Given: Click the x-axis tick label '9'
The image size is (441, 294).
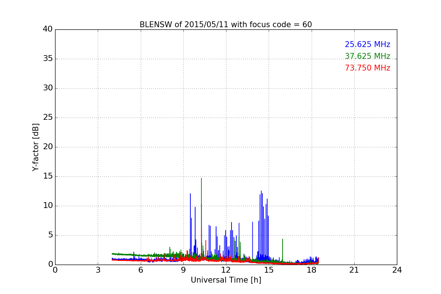Looking at the screenshot, I should 183,270.
